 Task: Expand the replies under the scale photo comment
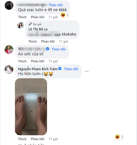click(x=31, y=144)
